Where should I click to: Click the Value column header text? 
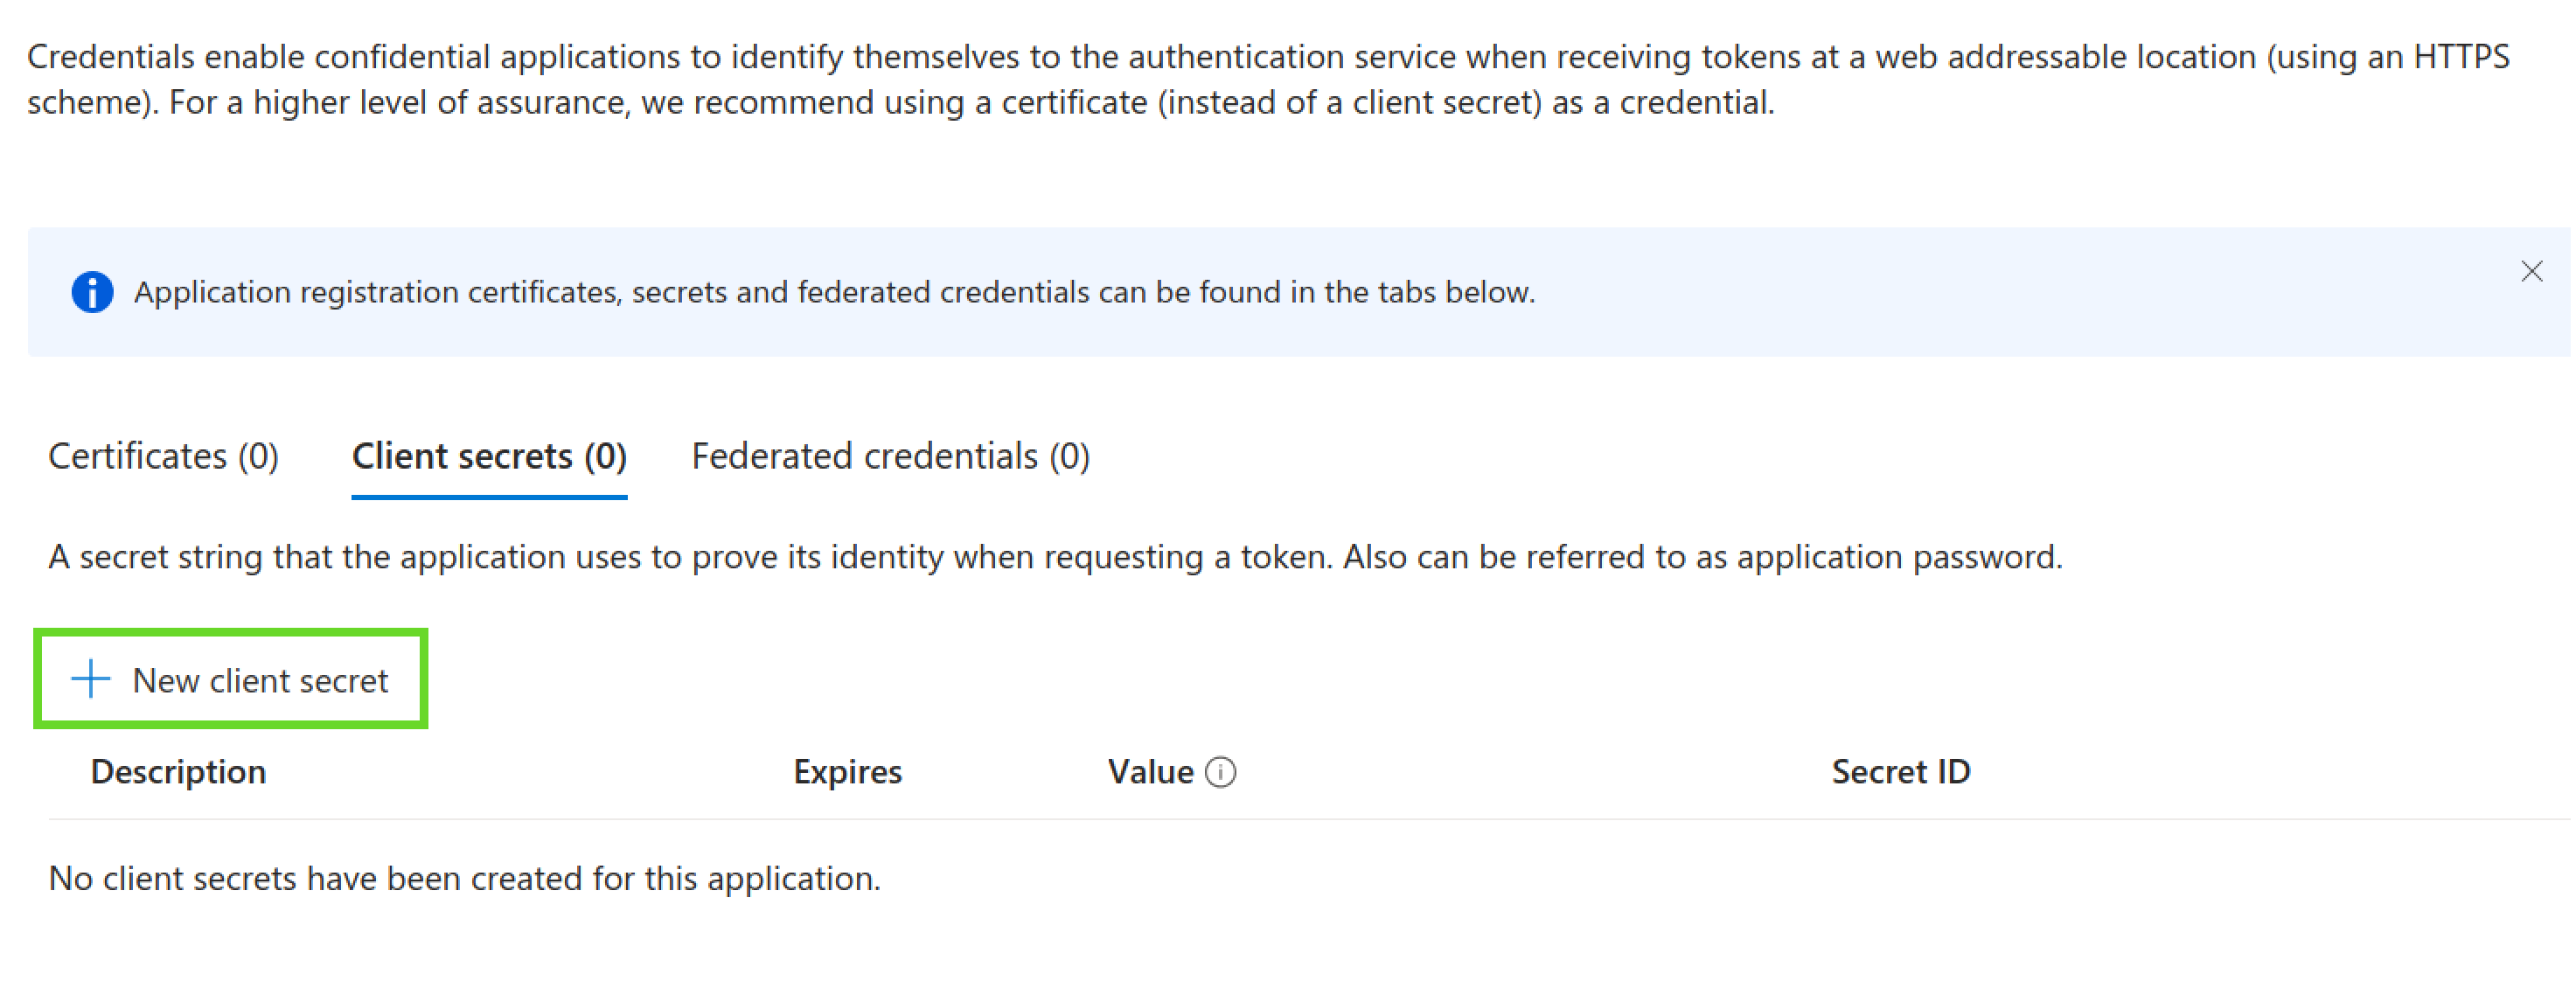(x=1150, y=772)
